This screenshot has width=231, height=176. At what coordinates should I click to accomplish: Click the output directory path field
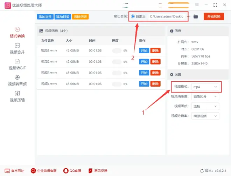point(167,16)
